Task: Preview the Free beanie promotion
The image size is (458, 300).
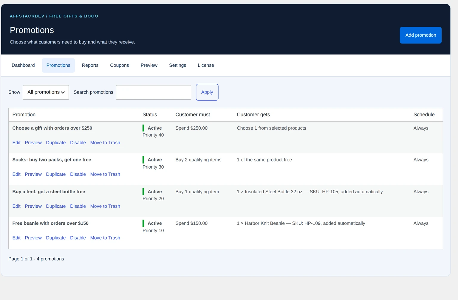Action: pos(33,238)
